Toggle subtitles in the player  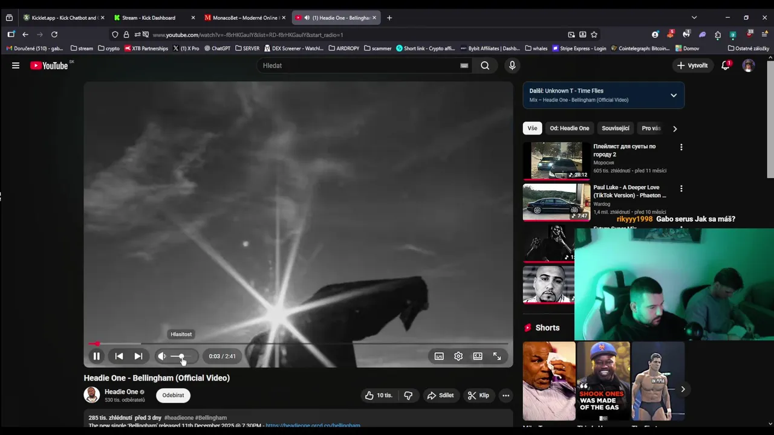pos(439,356)
